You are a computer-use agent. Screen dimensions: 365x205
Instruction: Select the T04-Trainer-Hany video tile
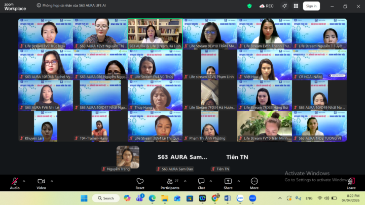pos(100,126)
